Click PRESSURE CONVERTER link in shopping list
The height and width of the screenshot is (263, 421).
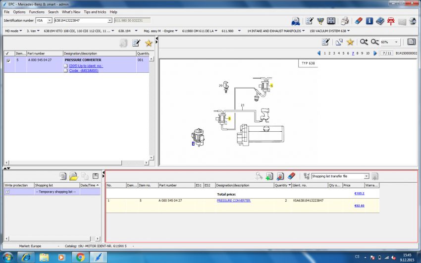pyautogui.click(x=234, y=201)
